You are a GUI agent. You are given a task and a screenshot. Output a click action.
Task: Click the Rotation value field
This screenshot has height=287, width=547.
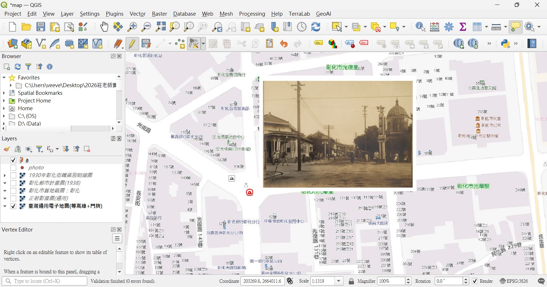coord(449,281)
